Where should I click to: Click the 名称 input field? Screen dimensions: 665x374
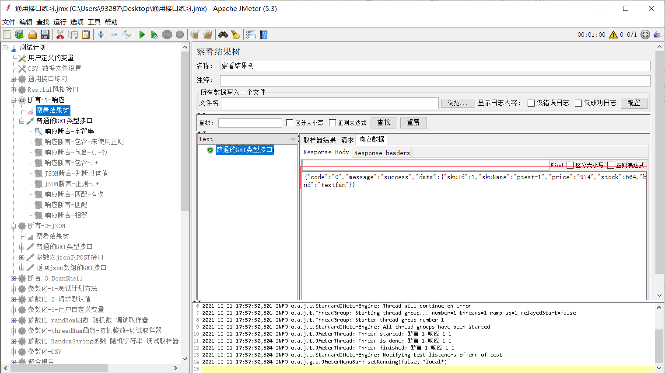[435, 66]
